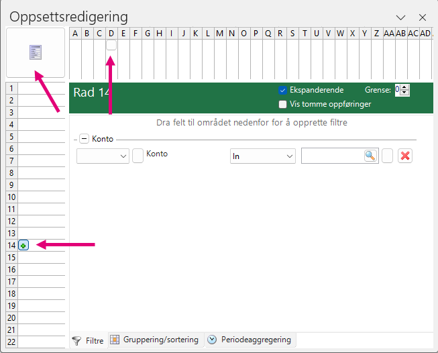
Task: Open the empty dropdown left of the Konto label
Action: (x=103, y=156)
